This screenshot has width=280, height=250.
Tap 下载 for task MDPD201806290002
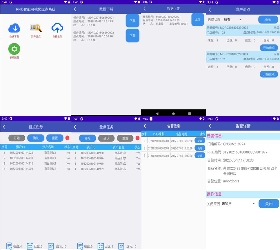click(132, 35)
